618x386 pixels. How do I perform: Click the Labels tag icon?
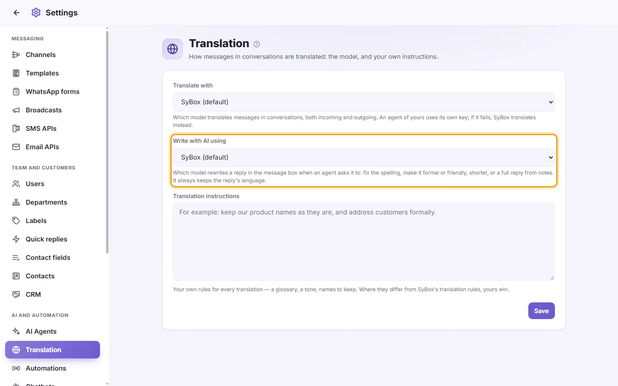[16, 221]
